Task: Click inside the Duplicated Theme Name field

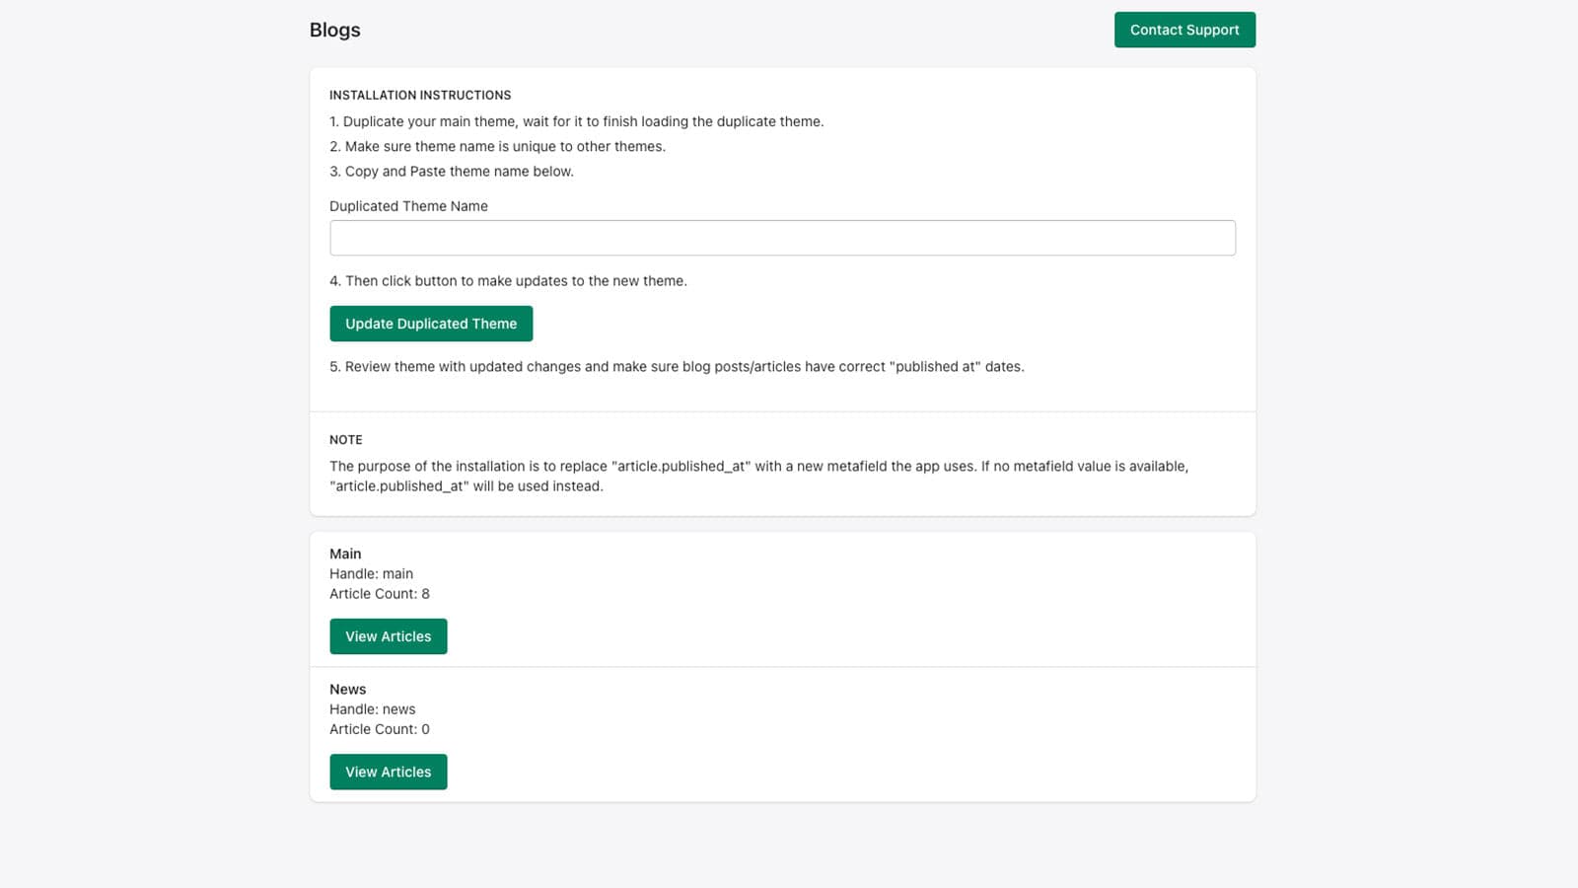Action: click(x=782, y=237)
